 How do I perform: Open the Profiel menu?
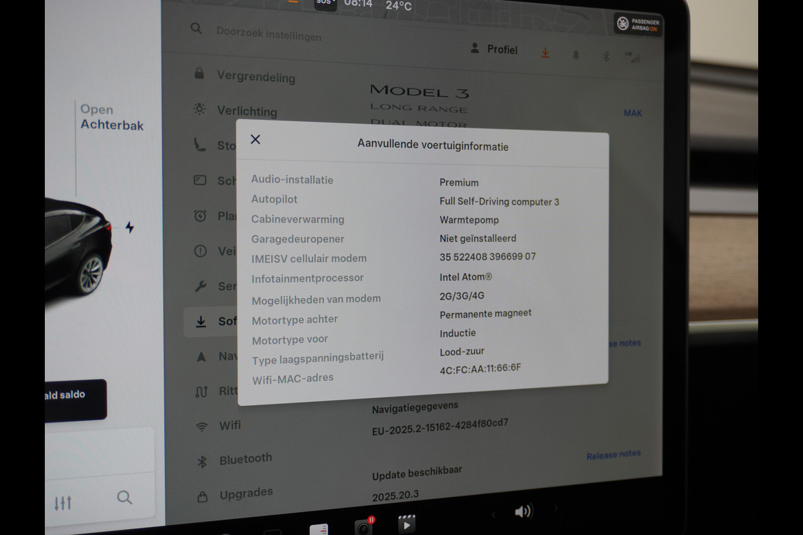[494, 49]
